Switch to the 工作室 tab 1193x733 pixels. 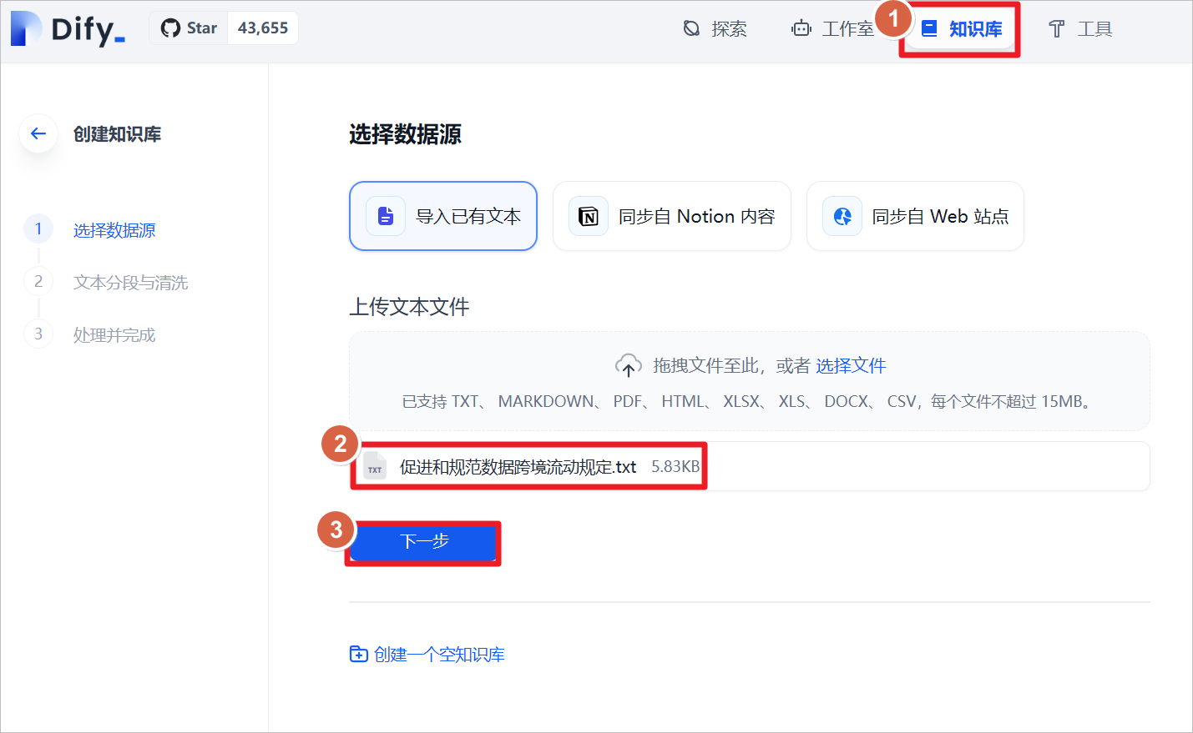832,29
